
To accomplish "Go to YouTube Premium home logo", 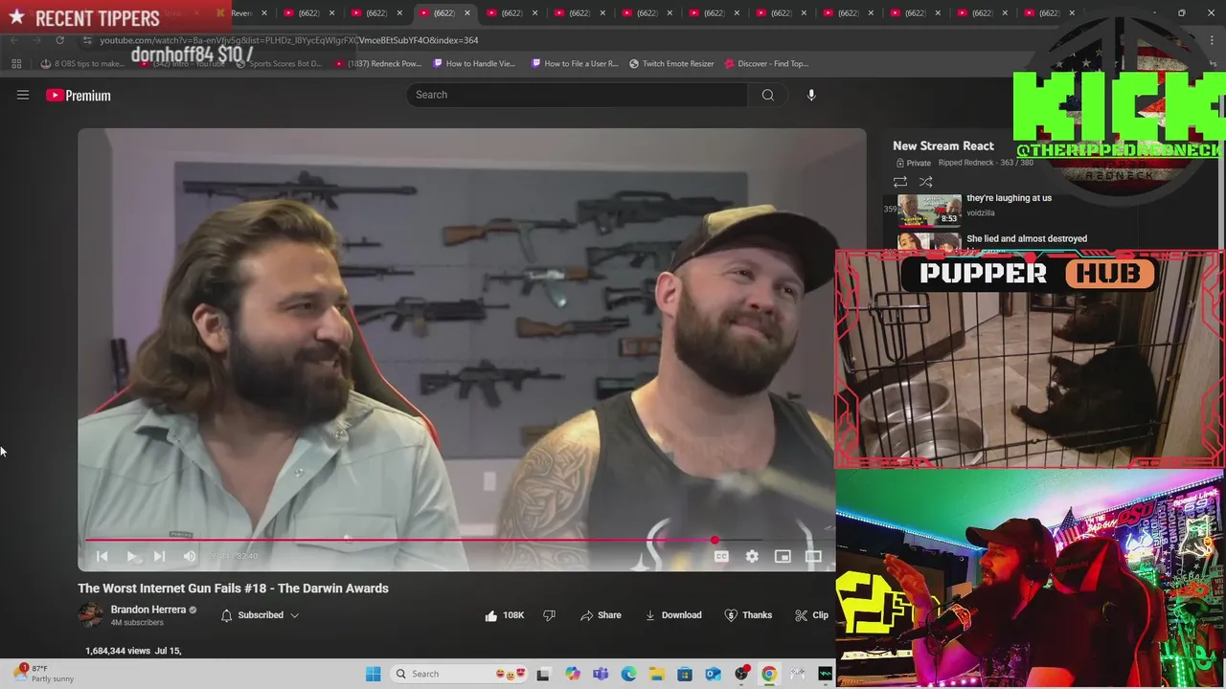I will coord(79,95).
